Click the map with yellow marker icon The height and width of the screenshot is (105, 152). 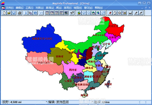pos(124,13)
